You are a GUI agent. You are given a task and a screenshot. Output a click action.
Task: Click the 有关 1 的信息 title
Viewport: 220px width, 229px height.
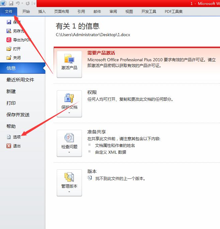tap(78, 26)
